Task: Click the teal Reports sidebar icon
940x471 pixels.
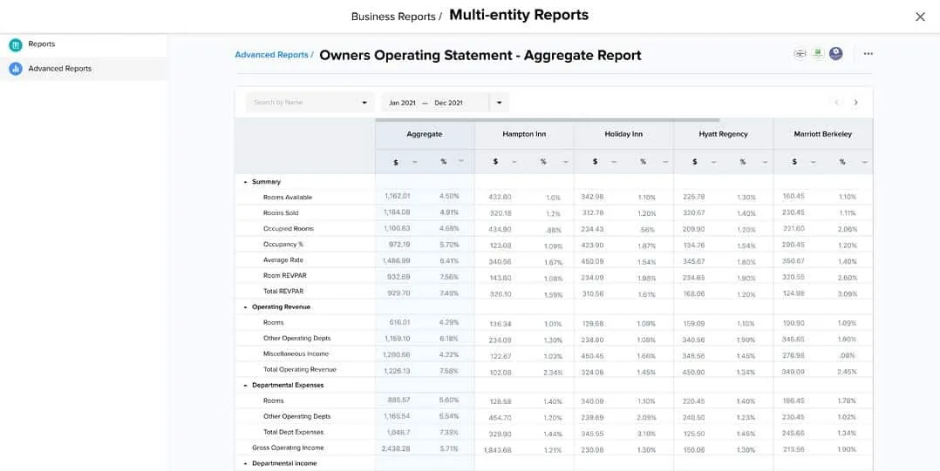Action: [16, 45]
